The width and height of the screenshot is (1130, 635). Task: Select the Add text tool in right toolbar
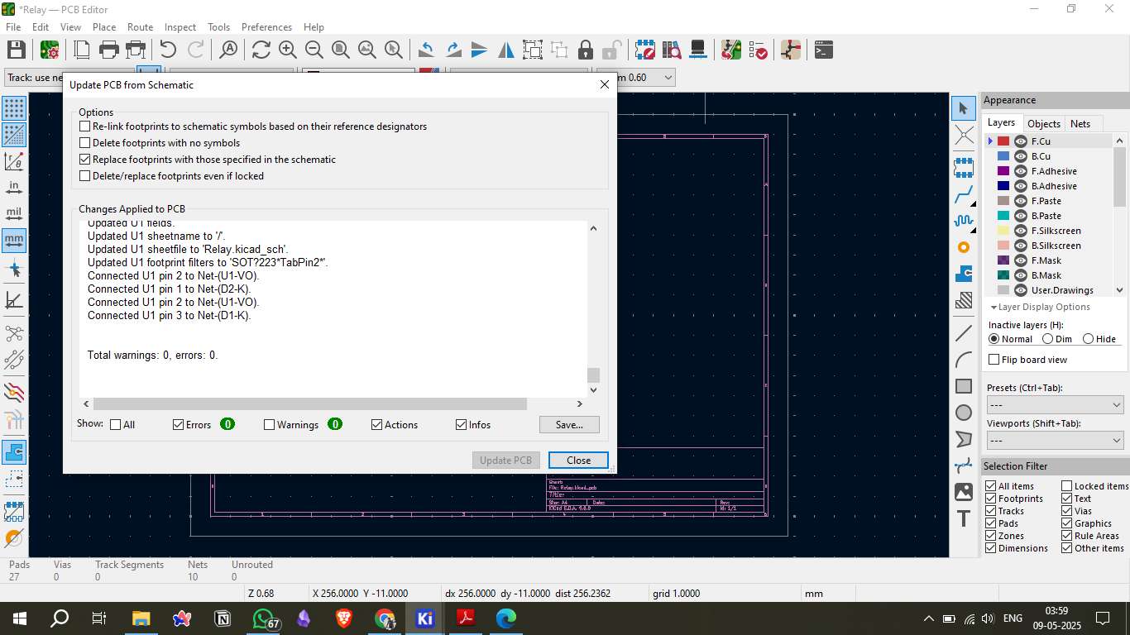point(964,518)
